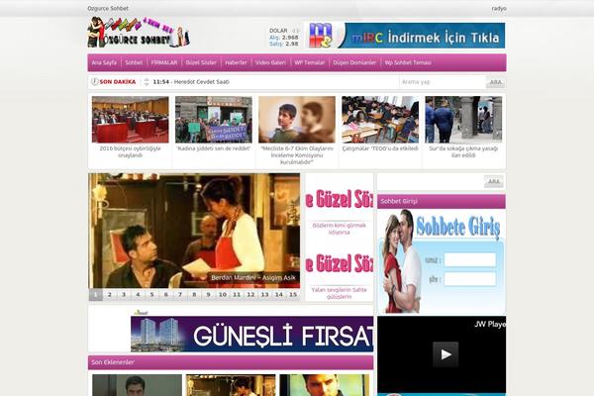Open the Berdan Mardini – Asigim Asik slide
Image resolution: width=594 pixels, height=396 pixels.
coord(194,231)
